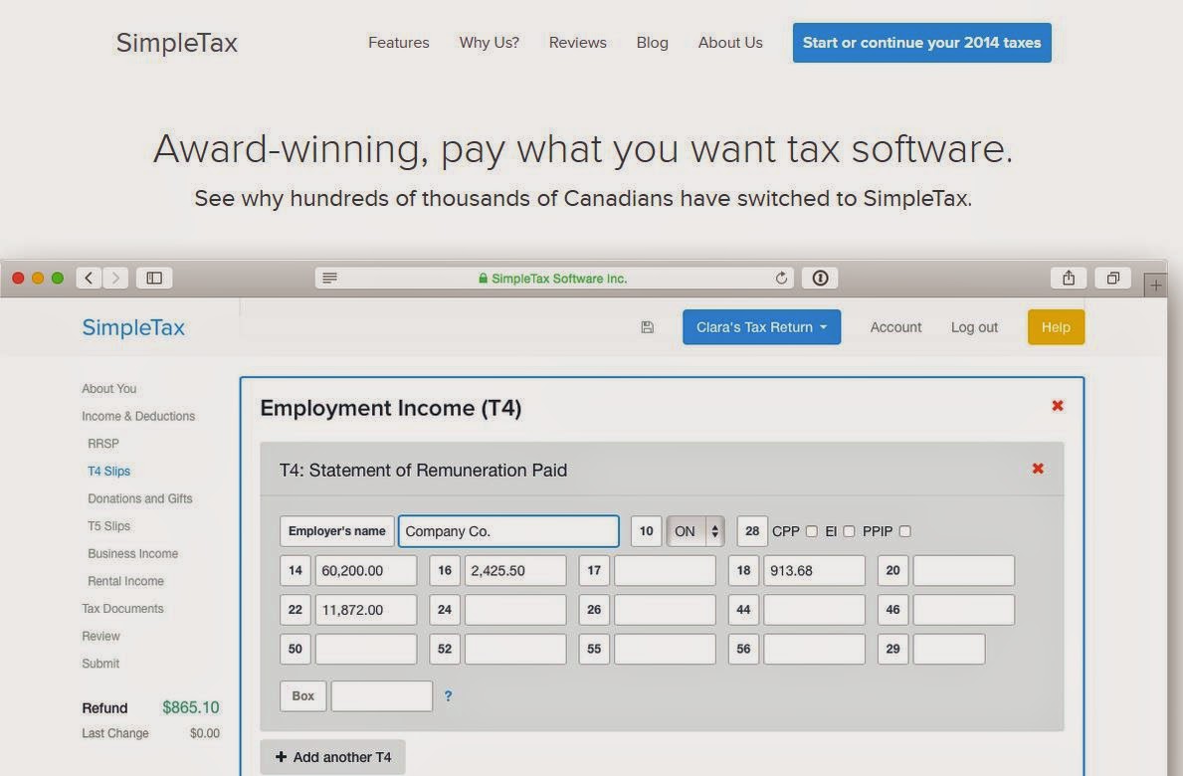The width and height of the screenshot is (1183, 776).
Task: Select T4 Slips in the sidebar
Action: pyautogui.click(x=108, y=472)
